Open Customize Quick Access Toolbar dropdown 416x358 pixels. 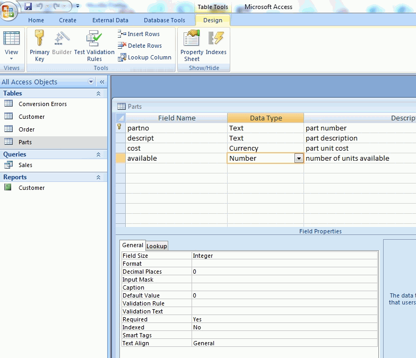pos(77,6)
